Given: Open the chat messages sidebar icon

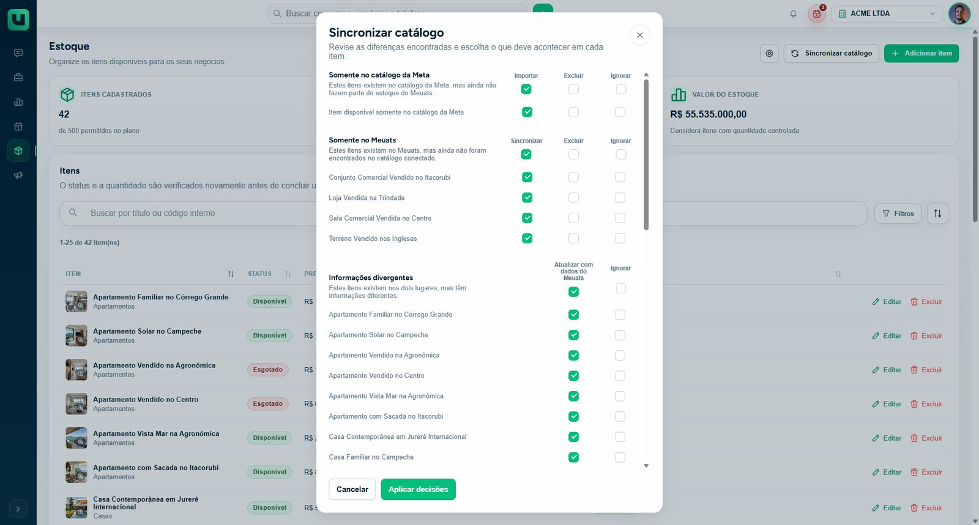Looking at the screenshot, I should (x=18, y=53).
